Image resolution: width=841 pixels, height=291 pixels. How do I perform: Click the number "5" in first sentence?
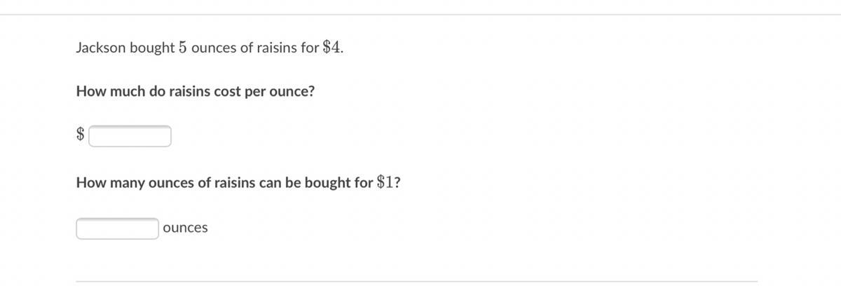click(x=182, y=48)
